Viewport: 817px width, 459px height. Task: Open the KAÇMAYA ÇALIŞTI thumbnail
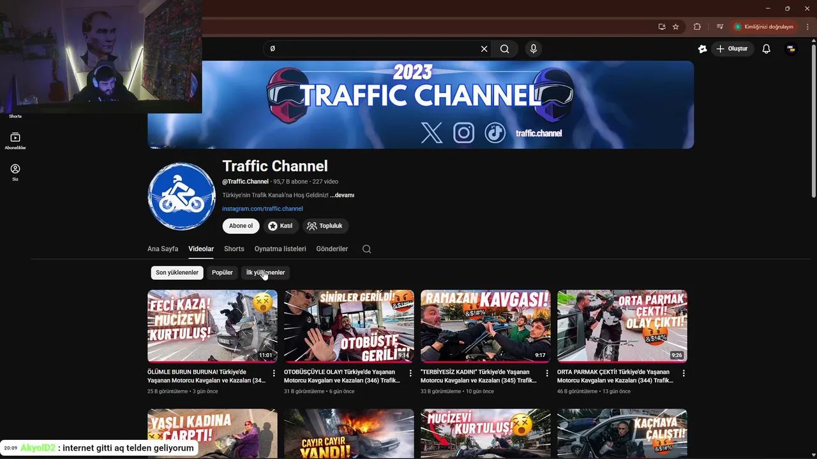[622, 433]
